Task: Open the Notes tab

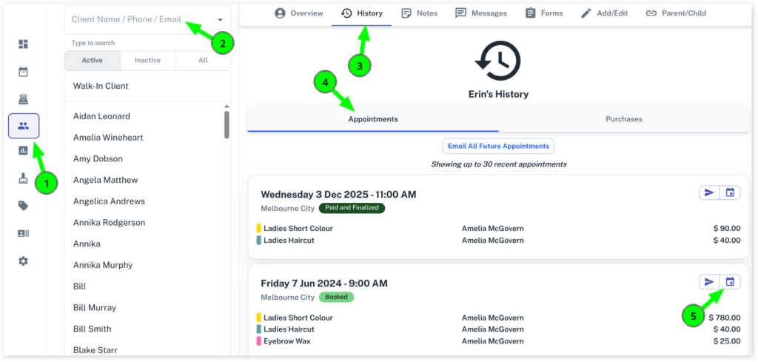Action: tap(419, 13)
